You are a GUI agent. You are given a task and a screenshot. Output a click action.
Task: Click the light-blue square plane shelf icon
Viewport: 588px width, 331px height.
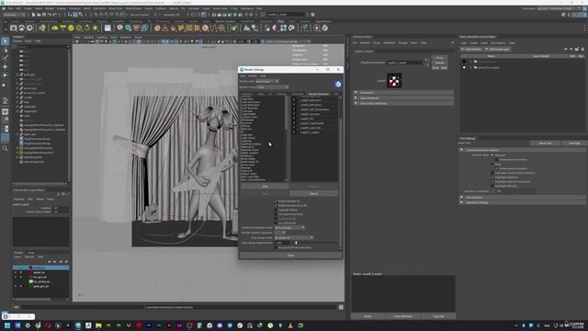coord(107,28)
